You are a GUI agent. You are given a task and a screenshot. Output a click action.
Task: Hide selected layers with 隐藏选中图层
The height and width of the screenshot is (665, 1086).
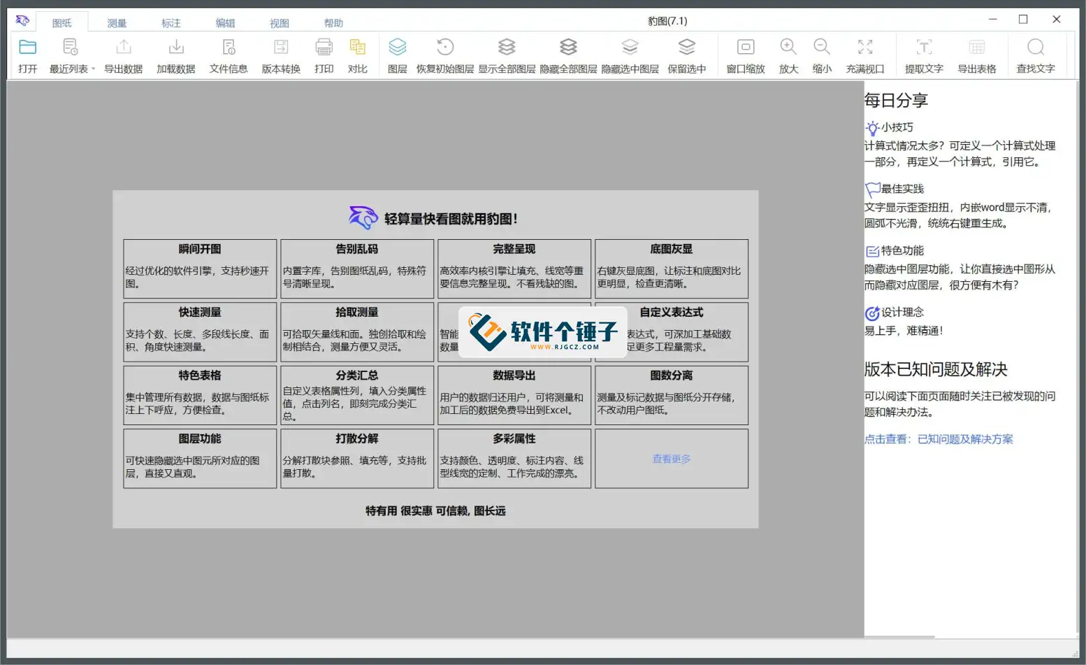pos(630,55)
